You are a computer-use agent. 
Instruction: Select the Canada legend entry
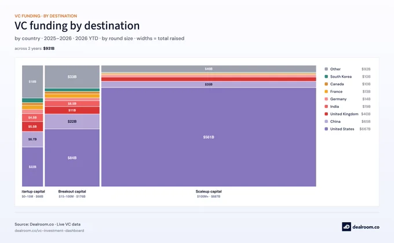[348, 84]
